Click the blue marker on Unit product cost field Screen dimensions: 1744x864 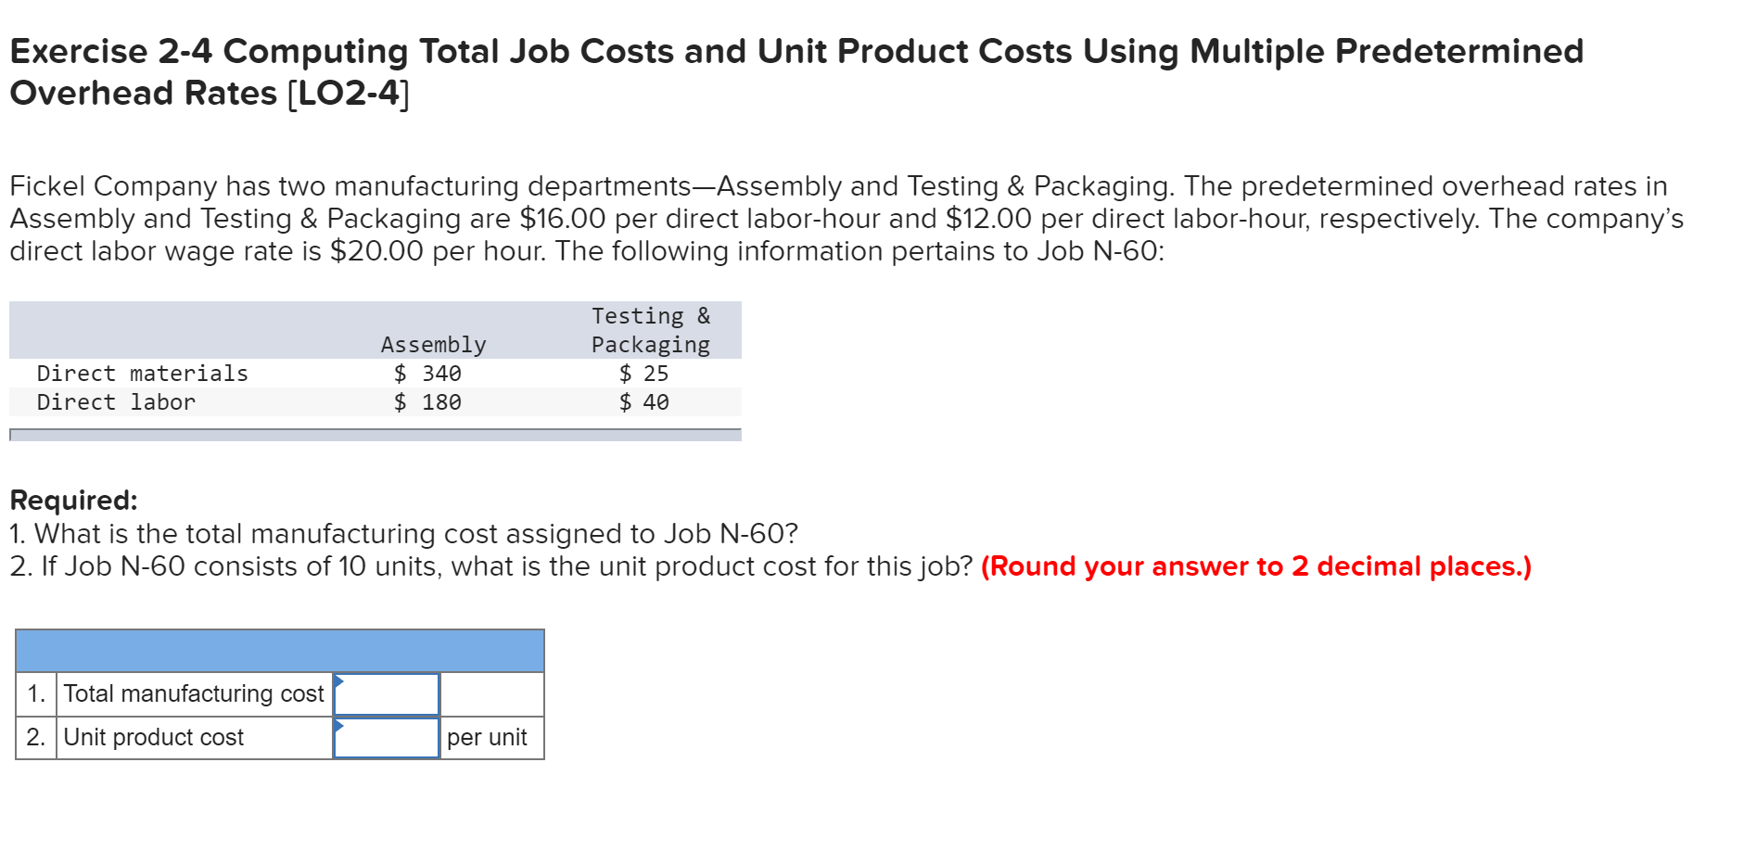click(340, 727)
